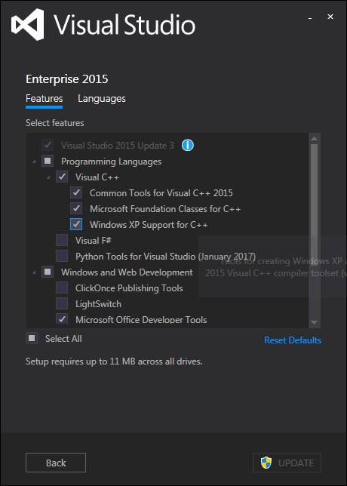Click the feature list scroll down arrow
Screen dimensions: 347x486
[314, 323]
